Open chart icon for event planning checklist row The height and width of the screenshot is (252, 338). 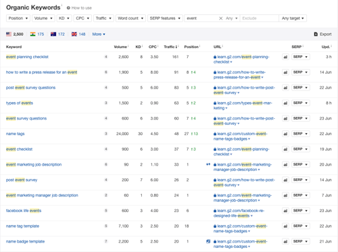pyautogui.click(x=285, y=57)
